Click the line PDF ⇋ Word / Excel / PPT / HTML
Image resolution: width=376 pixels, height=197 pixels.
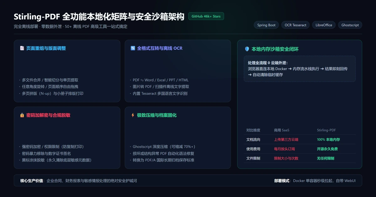coord(161,80)
